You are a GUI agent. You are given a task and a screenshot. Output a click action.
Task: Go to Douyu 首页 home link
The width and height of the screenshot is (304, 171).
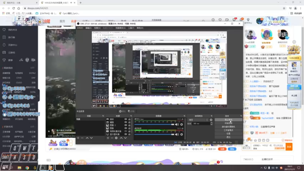tap(62, 21)
